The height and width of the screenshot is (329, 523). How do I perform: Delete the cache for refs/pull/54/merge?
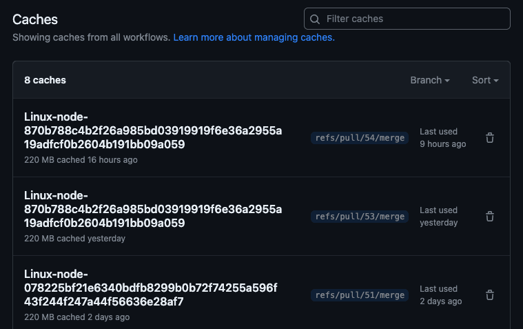490,138
